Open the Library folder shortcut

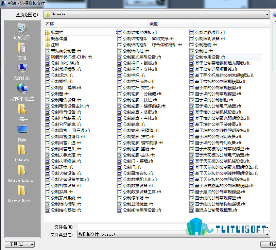click(x=22, y=153)
